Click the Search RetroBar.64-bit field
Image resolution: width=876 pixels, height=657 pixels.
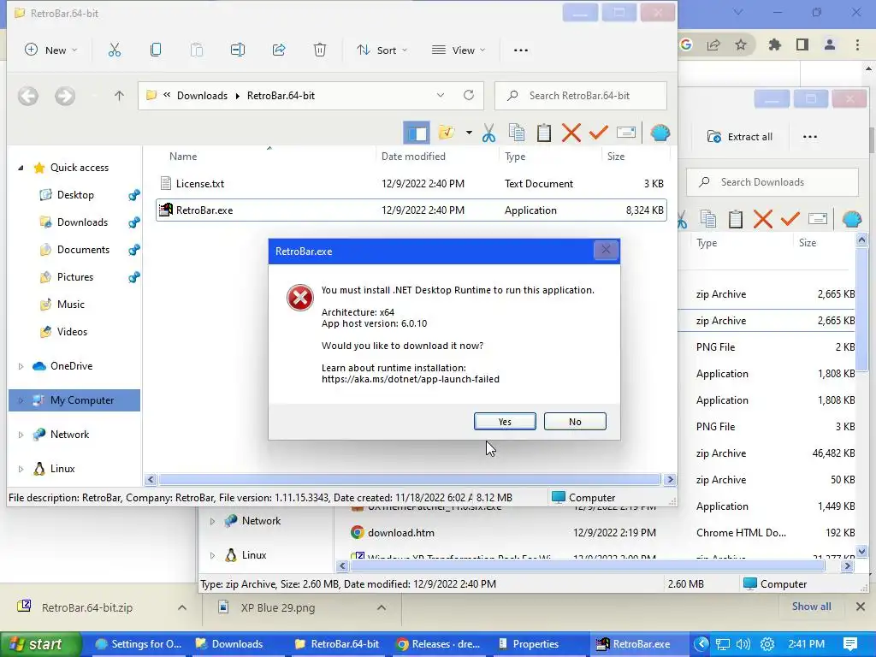[x=581, y=96]
